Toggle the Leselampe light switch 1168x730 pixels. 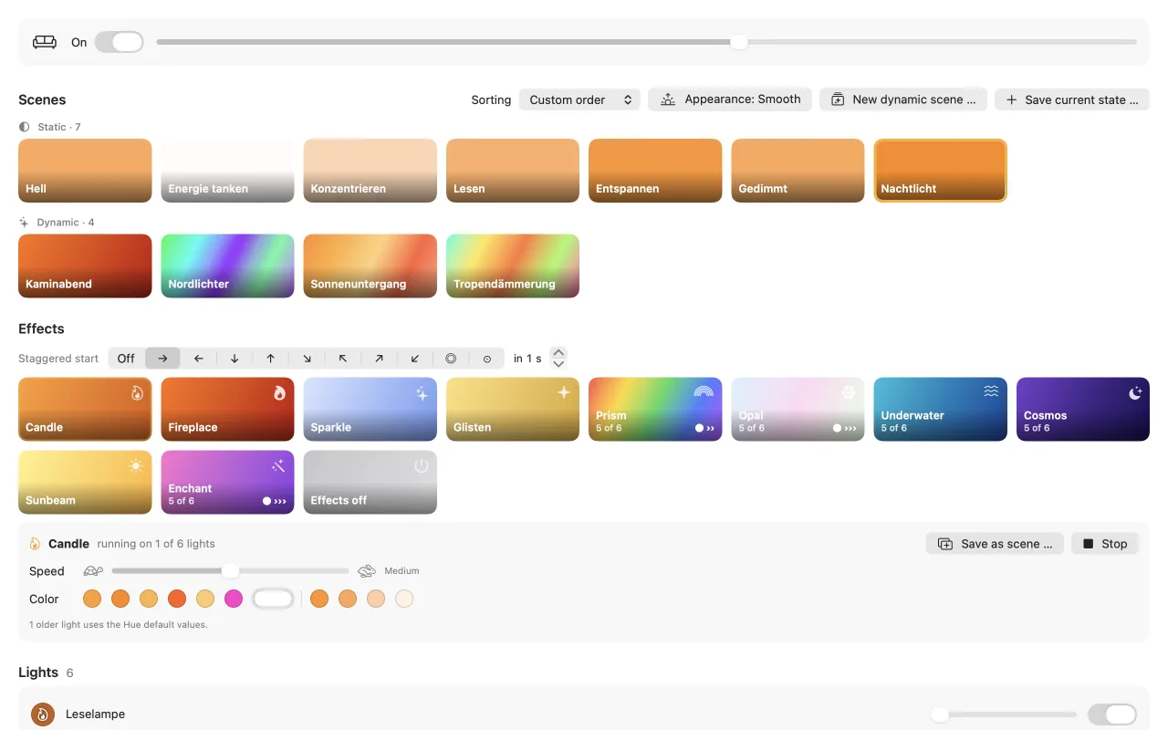click(x=1112, y=714)
